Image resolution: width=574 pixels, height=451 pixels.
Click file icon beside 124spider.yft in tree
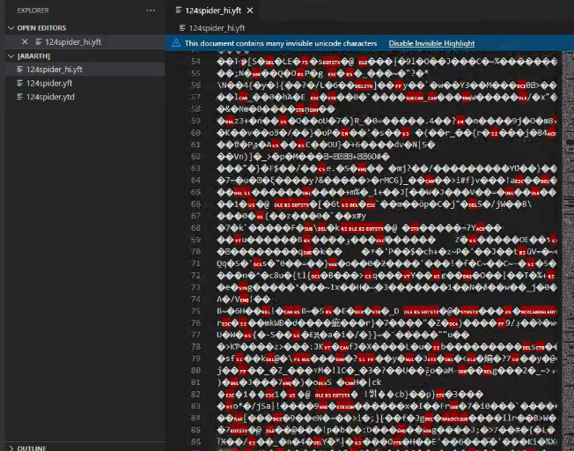[x=19, y=83]
